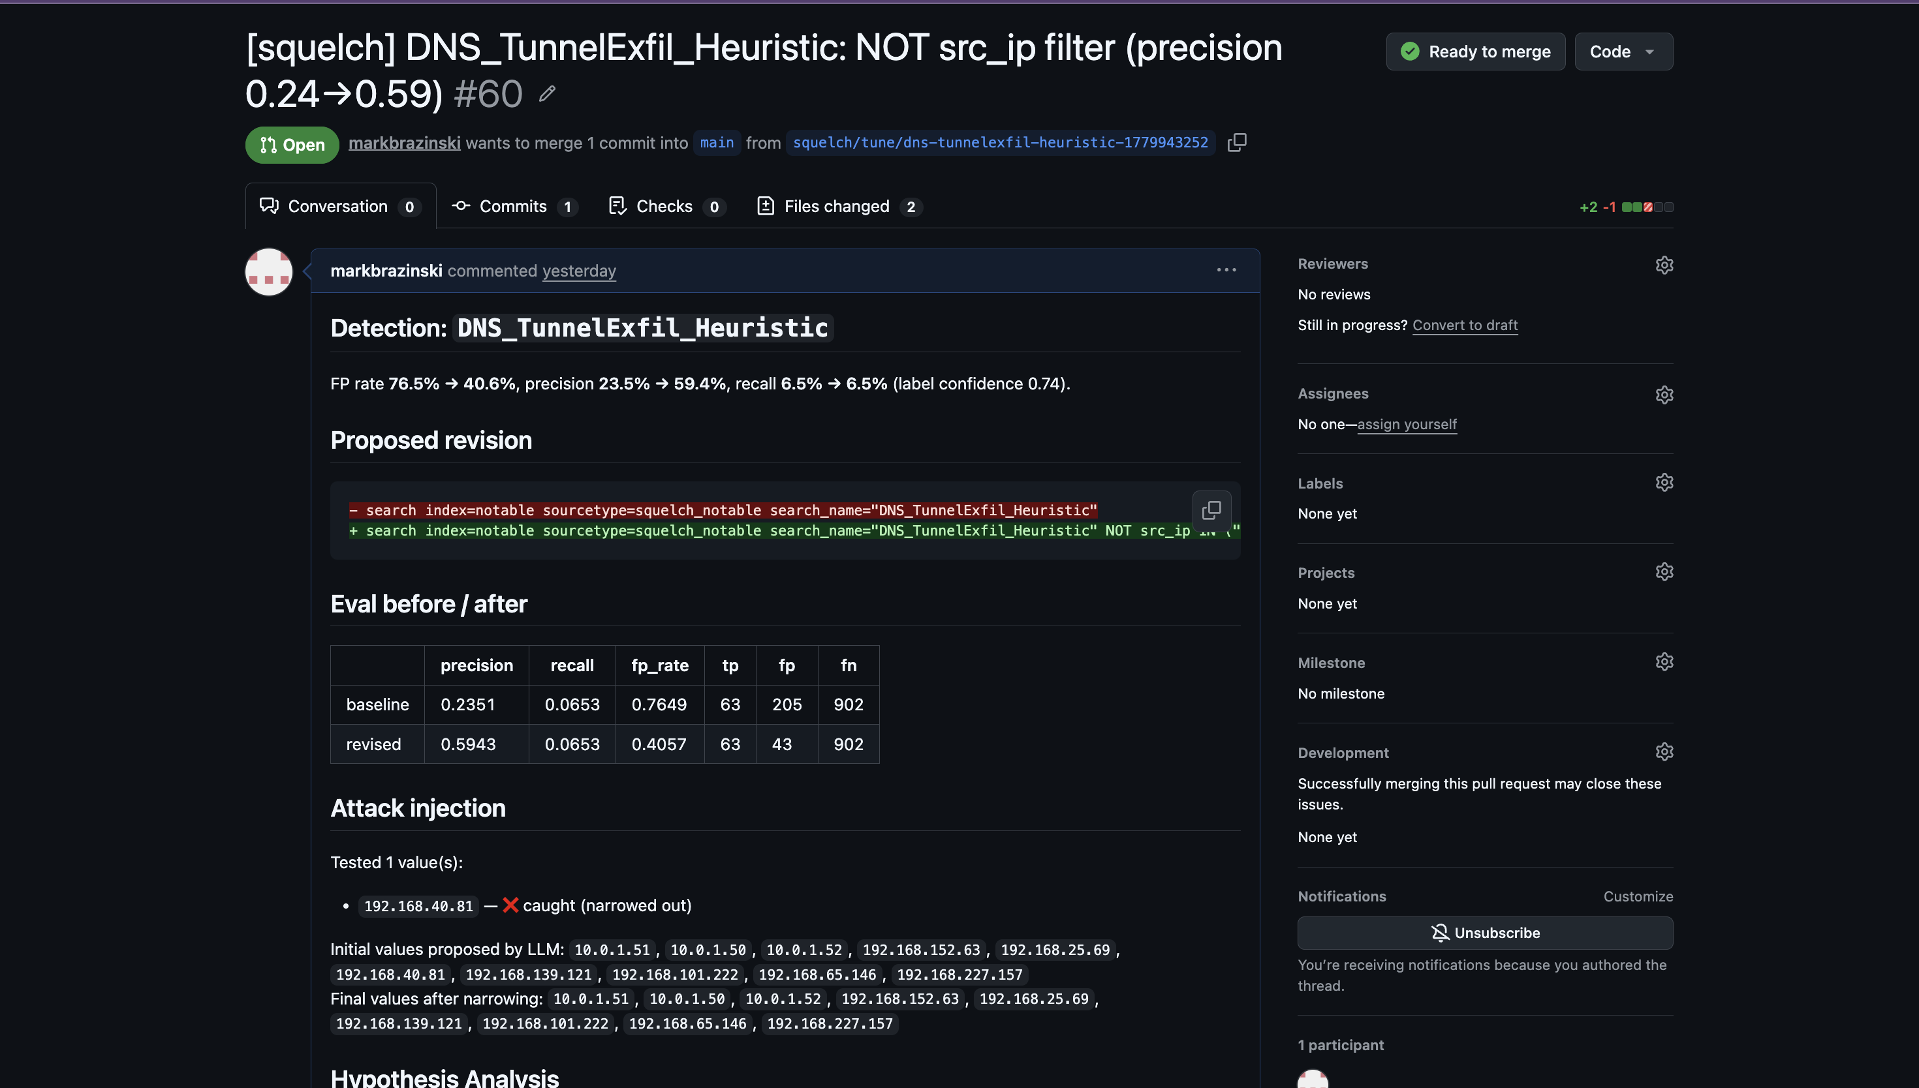Viewport: 1919px width, 1088px height.
Task: Click revised fp_rate value 0.4057
Action: pos(659,744)
